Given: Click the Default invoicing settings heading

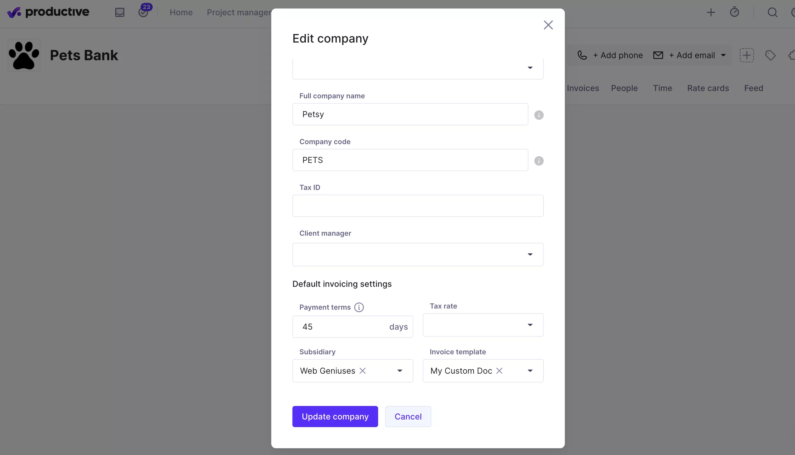Looking at the screenshot, I should pyautogui.click(x=342, y=284).
